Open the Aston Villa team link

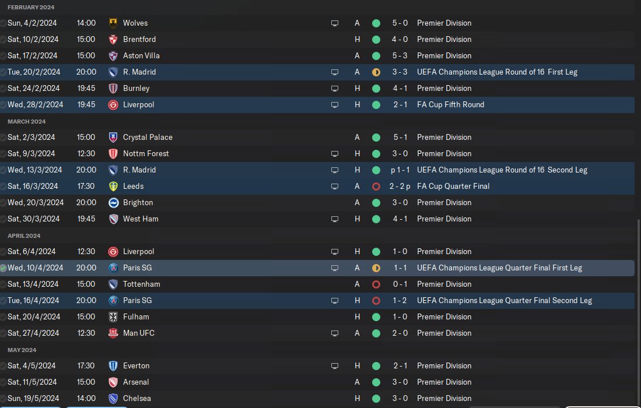tap(141, 56)
